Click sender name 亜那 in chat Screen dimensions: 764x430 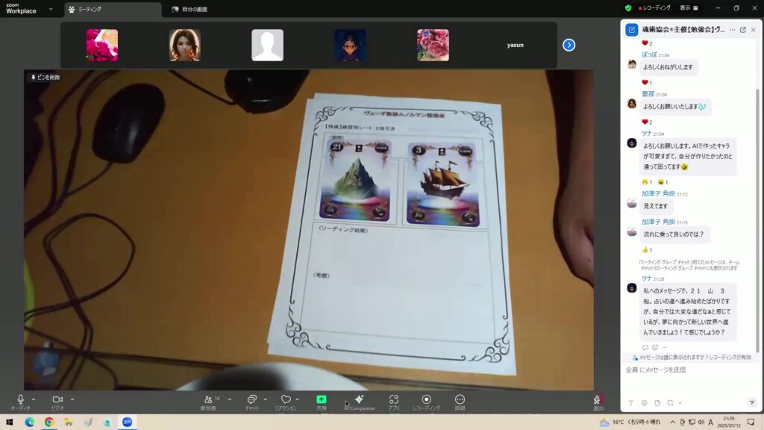pyautogui.click(x=648, y=93)
